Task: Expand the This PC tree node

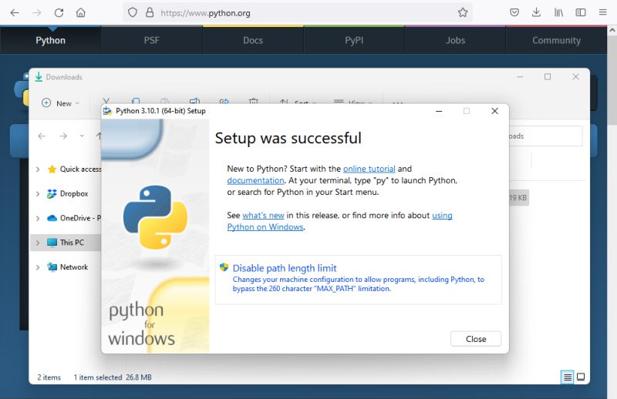Action: point(38,243)
